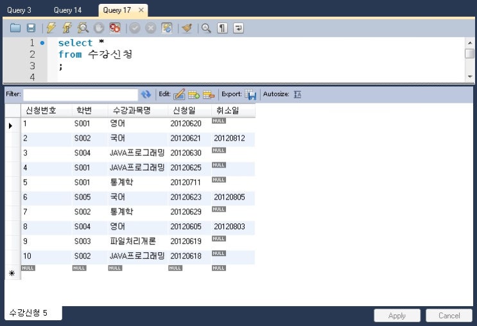Click the Commit checkmark icon

(x=134, y=28)
